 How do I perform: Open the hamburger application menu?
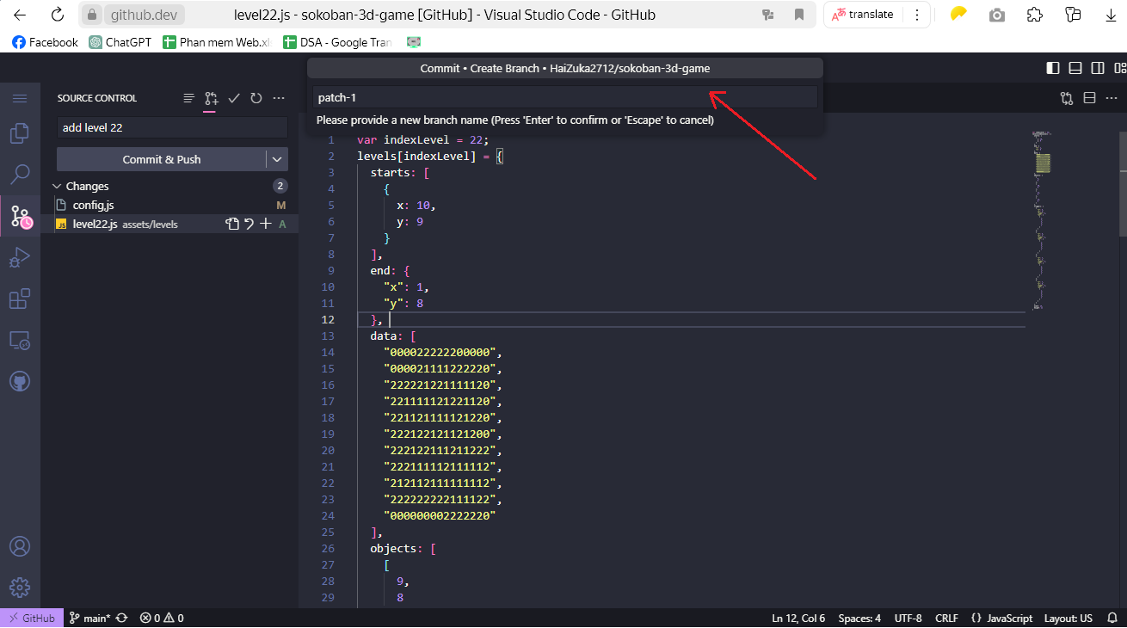tap(20, 98)
